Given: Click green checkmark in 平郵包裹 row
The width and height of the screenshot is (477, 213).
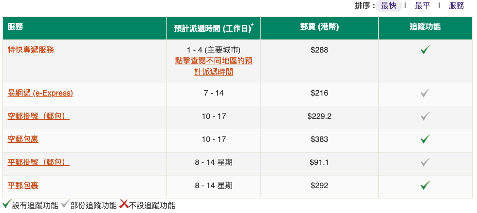Looking at the screenshot, I should point(425,185).
